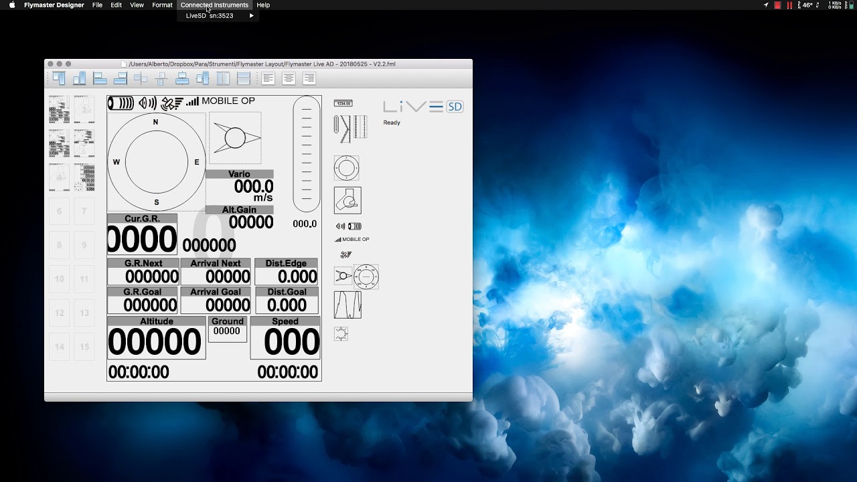This screenshot has height=482, width=857.
Task: Open the Format menu
Action: pos(162,5)
